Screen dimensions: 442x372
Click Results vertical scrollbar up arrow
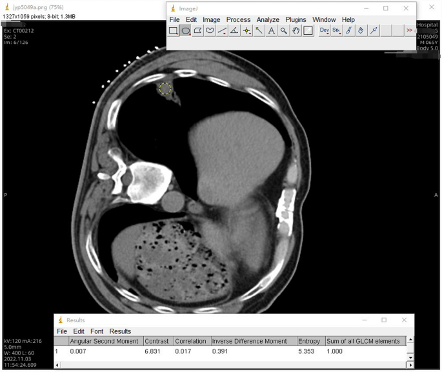(x=411, y=340)
